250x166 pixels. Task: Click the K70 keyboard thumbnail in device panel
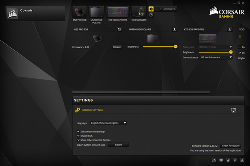click(x=208, y=38)
